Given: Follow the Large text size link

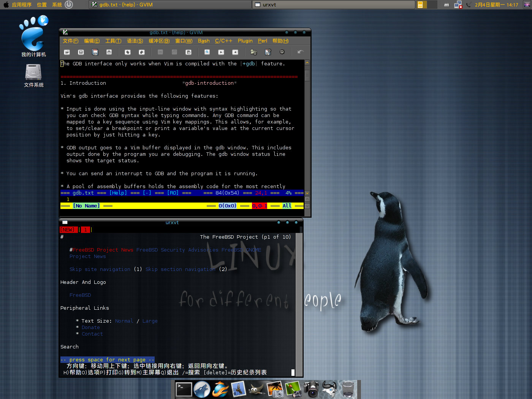Looking at the screenshot, I should tap(150, 321).
